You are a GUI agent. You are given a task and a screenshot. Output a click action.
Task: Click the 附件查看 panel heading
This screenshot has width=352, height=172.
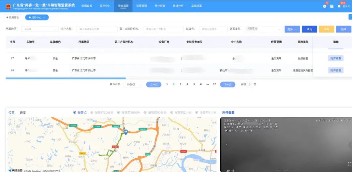[x=228, y=113]
